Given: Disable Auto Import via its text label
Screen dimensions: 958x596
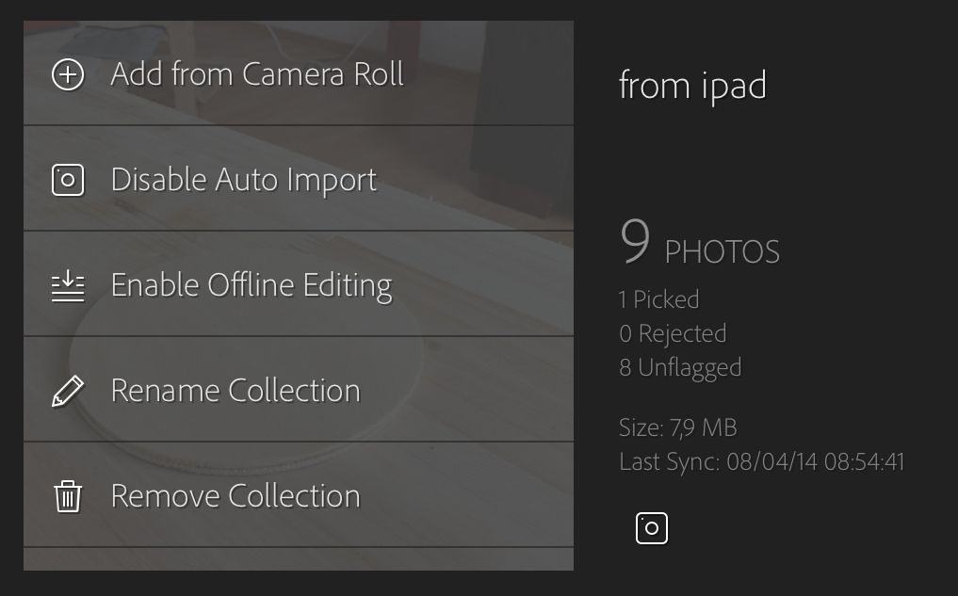Looking at the screenshot, I should click(x=244, y=180).
